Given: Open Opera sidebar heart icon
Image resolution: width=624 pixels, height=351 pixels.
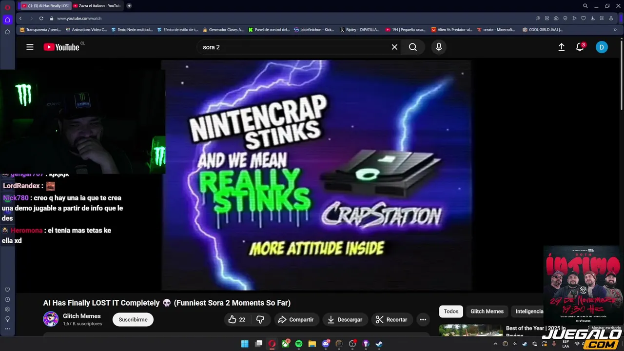Looking at the screenshot, I should coord(7,290).
